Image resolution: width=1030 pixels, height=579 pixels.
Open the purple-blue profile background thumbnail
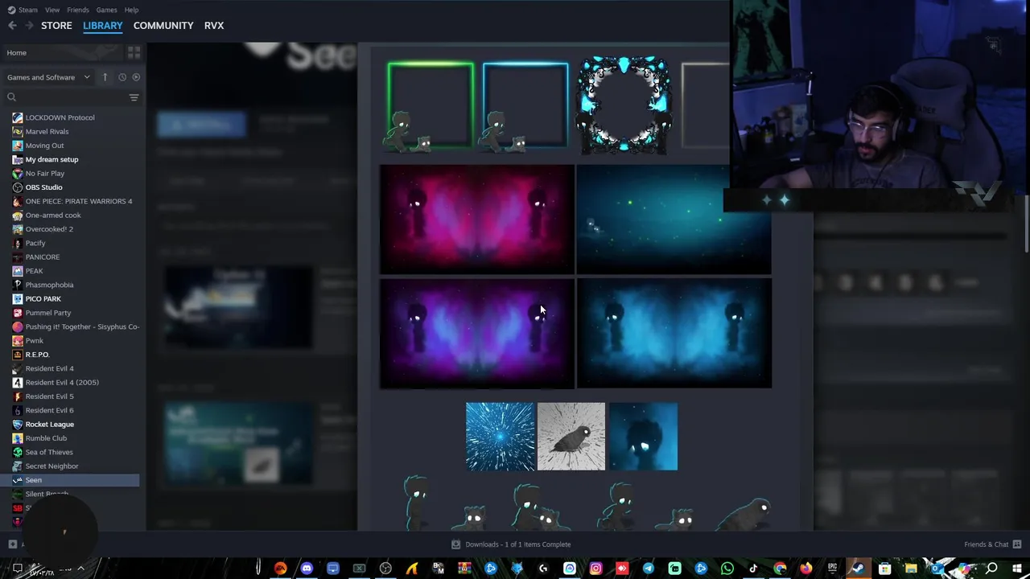click(x=477, y=334)
